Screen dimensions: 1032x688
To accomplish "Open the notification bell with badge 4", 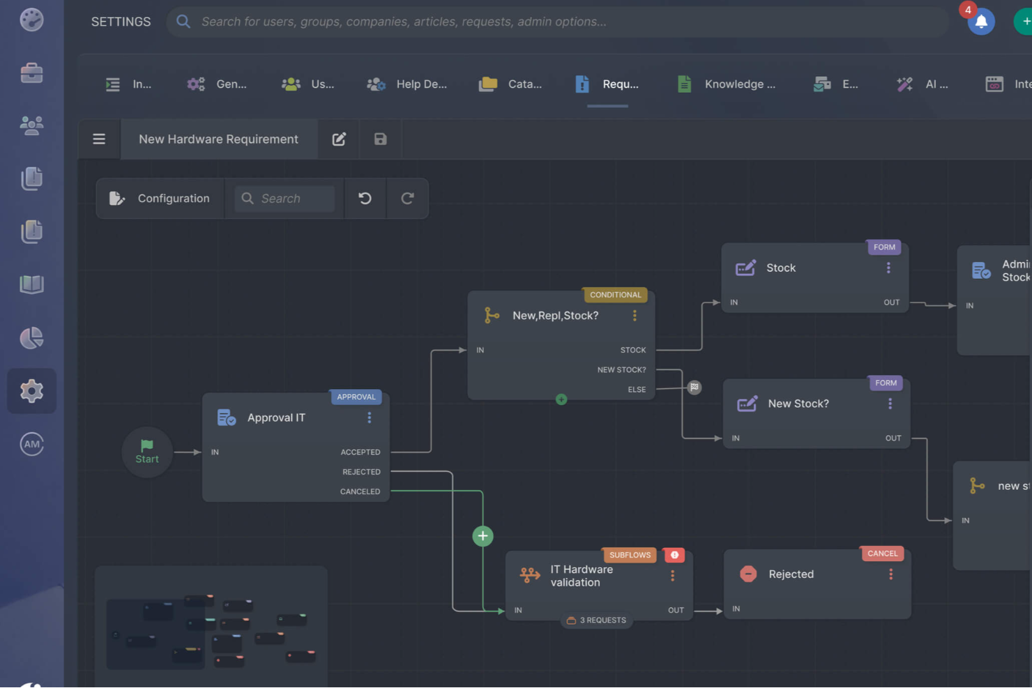I will point(980,22).
